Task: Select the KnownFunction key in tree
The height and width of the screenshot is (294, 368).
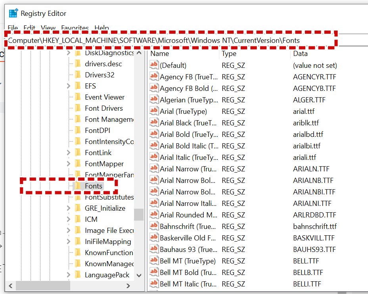Action: tap(109, 252)
